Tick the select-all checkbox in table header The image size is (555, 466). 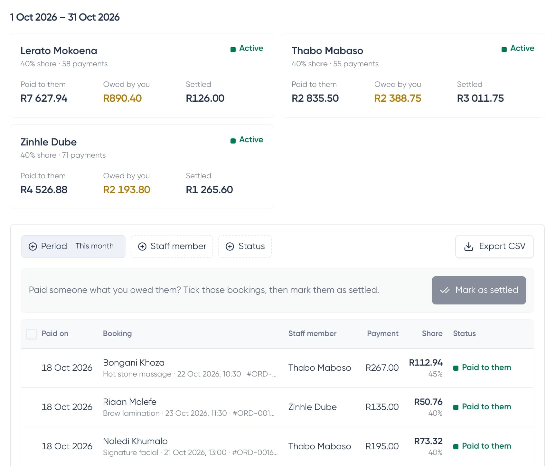coord(32,334)
